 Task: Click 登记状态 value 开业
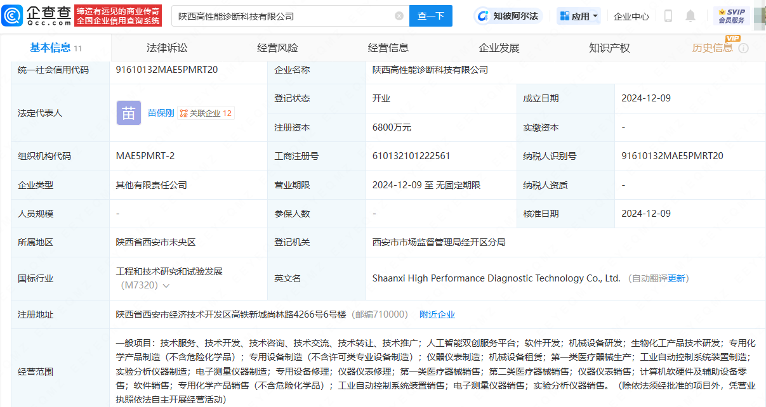click(381, 98)
